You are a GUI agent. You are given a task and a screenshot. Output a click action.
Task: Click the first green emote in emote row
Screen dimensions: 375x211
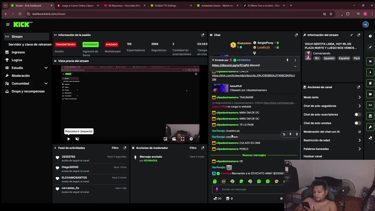[x=215, y=181]
